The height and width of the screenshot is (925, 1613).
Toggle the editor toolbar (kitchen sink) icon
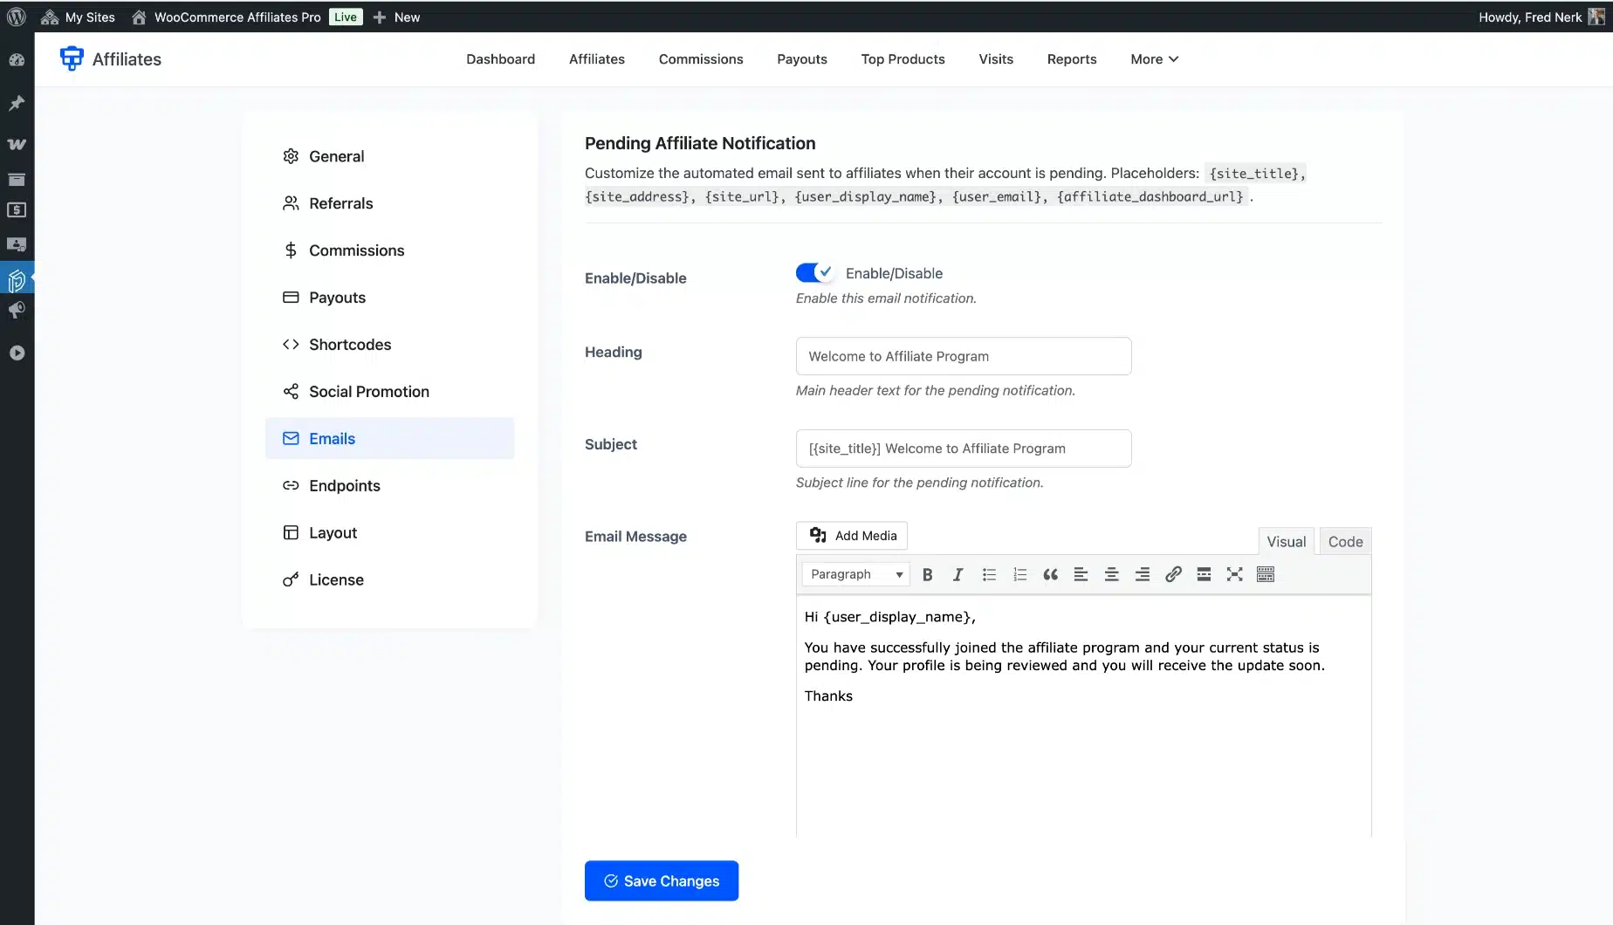click(x=1265, y=574)
